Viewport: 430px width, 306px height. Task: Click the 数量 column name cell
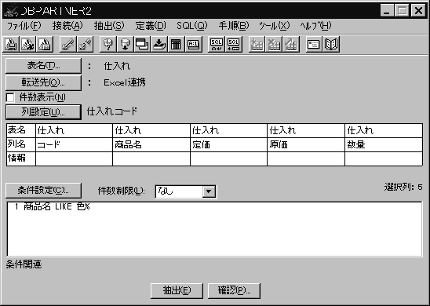[x=384, y=145]
